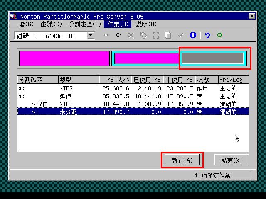Click the 結束(X) exit button
266x199 pixels.
(x=232, y=160)
